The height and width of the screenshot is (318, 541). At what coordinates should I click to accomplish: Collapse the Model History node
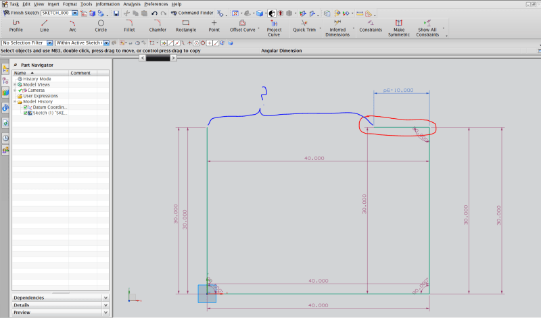coord(15,102)
